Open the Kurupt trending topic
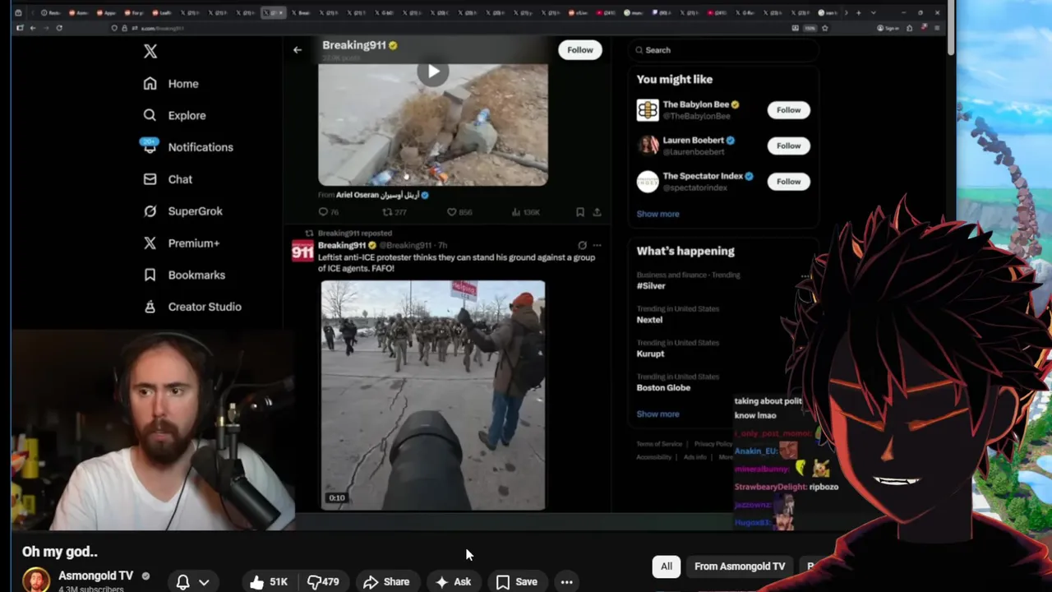 650,354
